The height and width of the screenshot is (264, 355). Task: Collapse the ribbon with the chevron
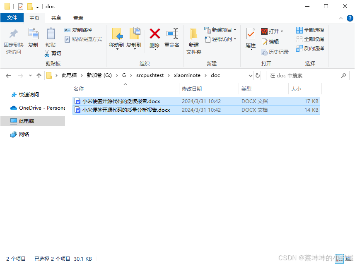[x=341, y=18]
